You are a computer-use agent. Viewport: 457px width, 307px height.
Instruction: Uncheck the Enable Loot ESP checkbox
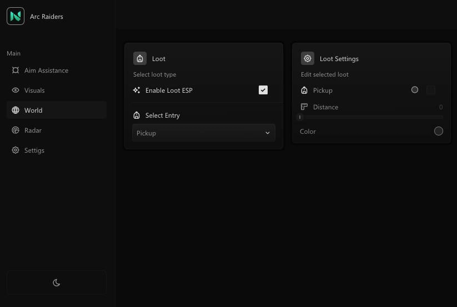[x=263, y=90]
